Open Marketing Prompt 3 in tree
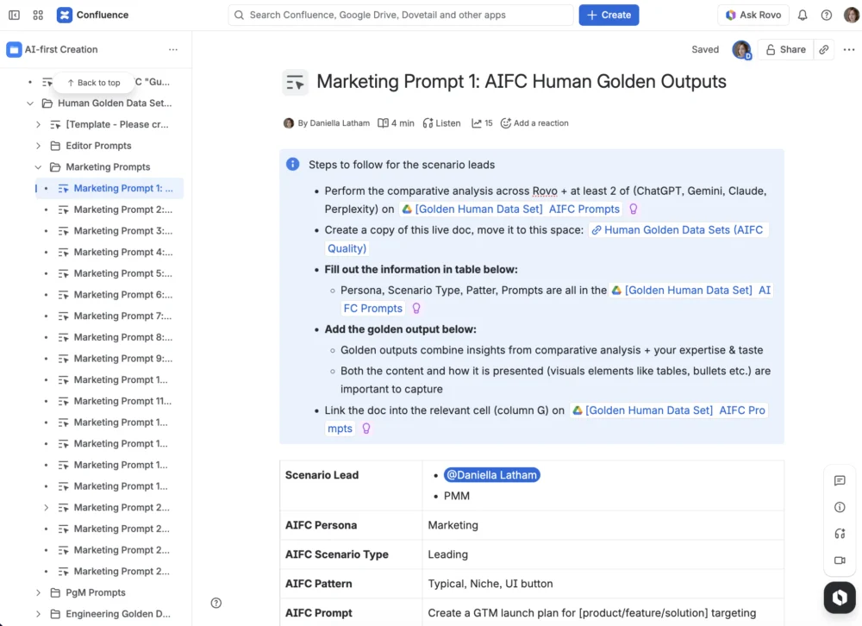The height and width of the screenshot is (626, 862). [x=122, y=231]
